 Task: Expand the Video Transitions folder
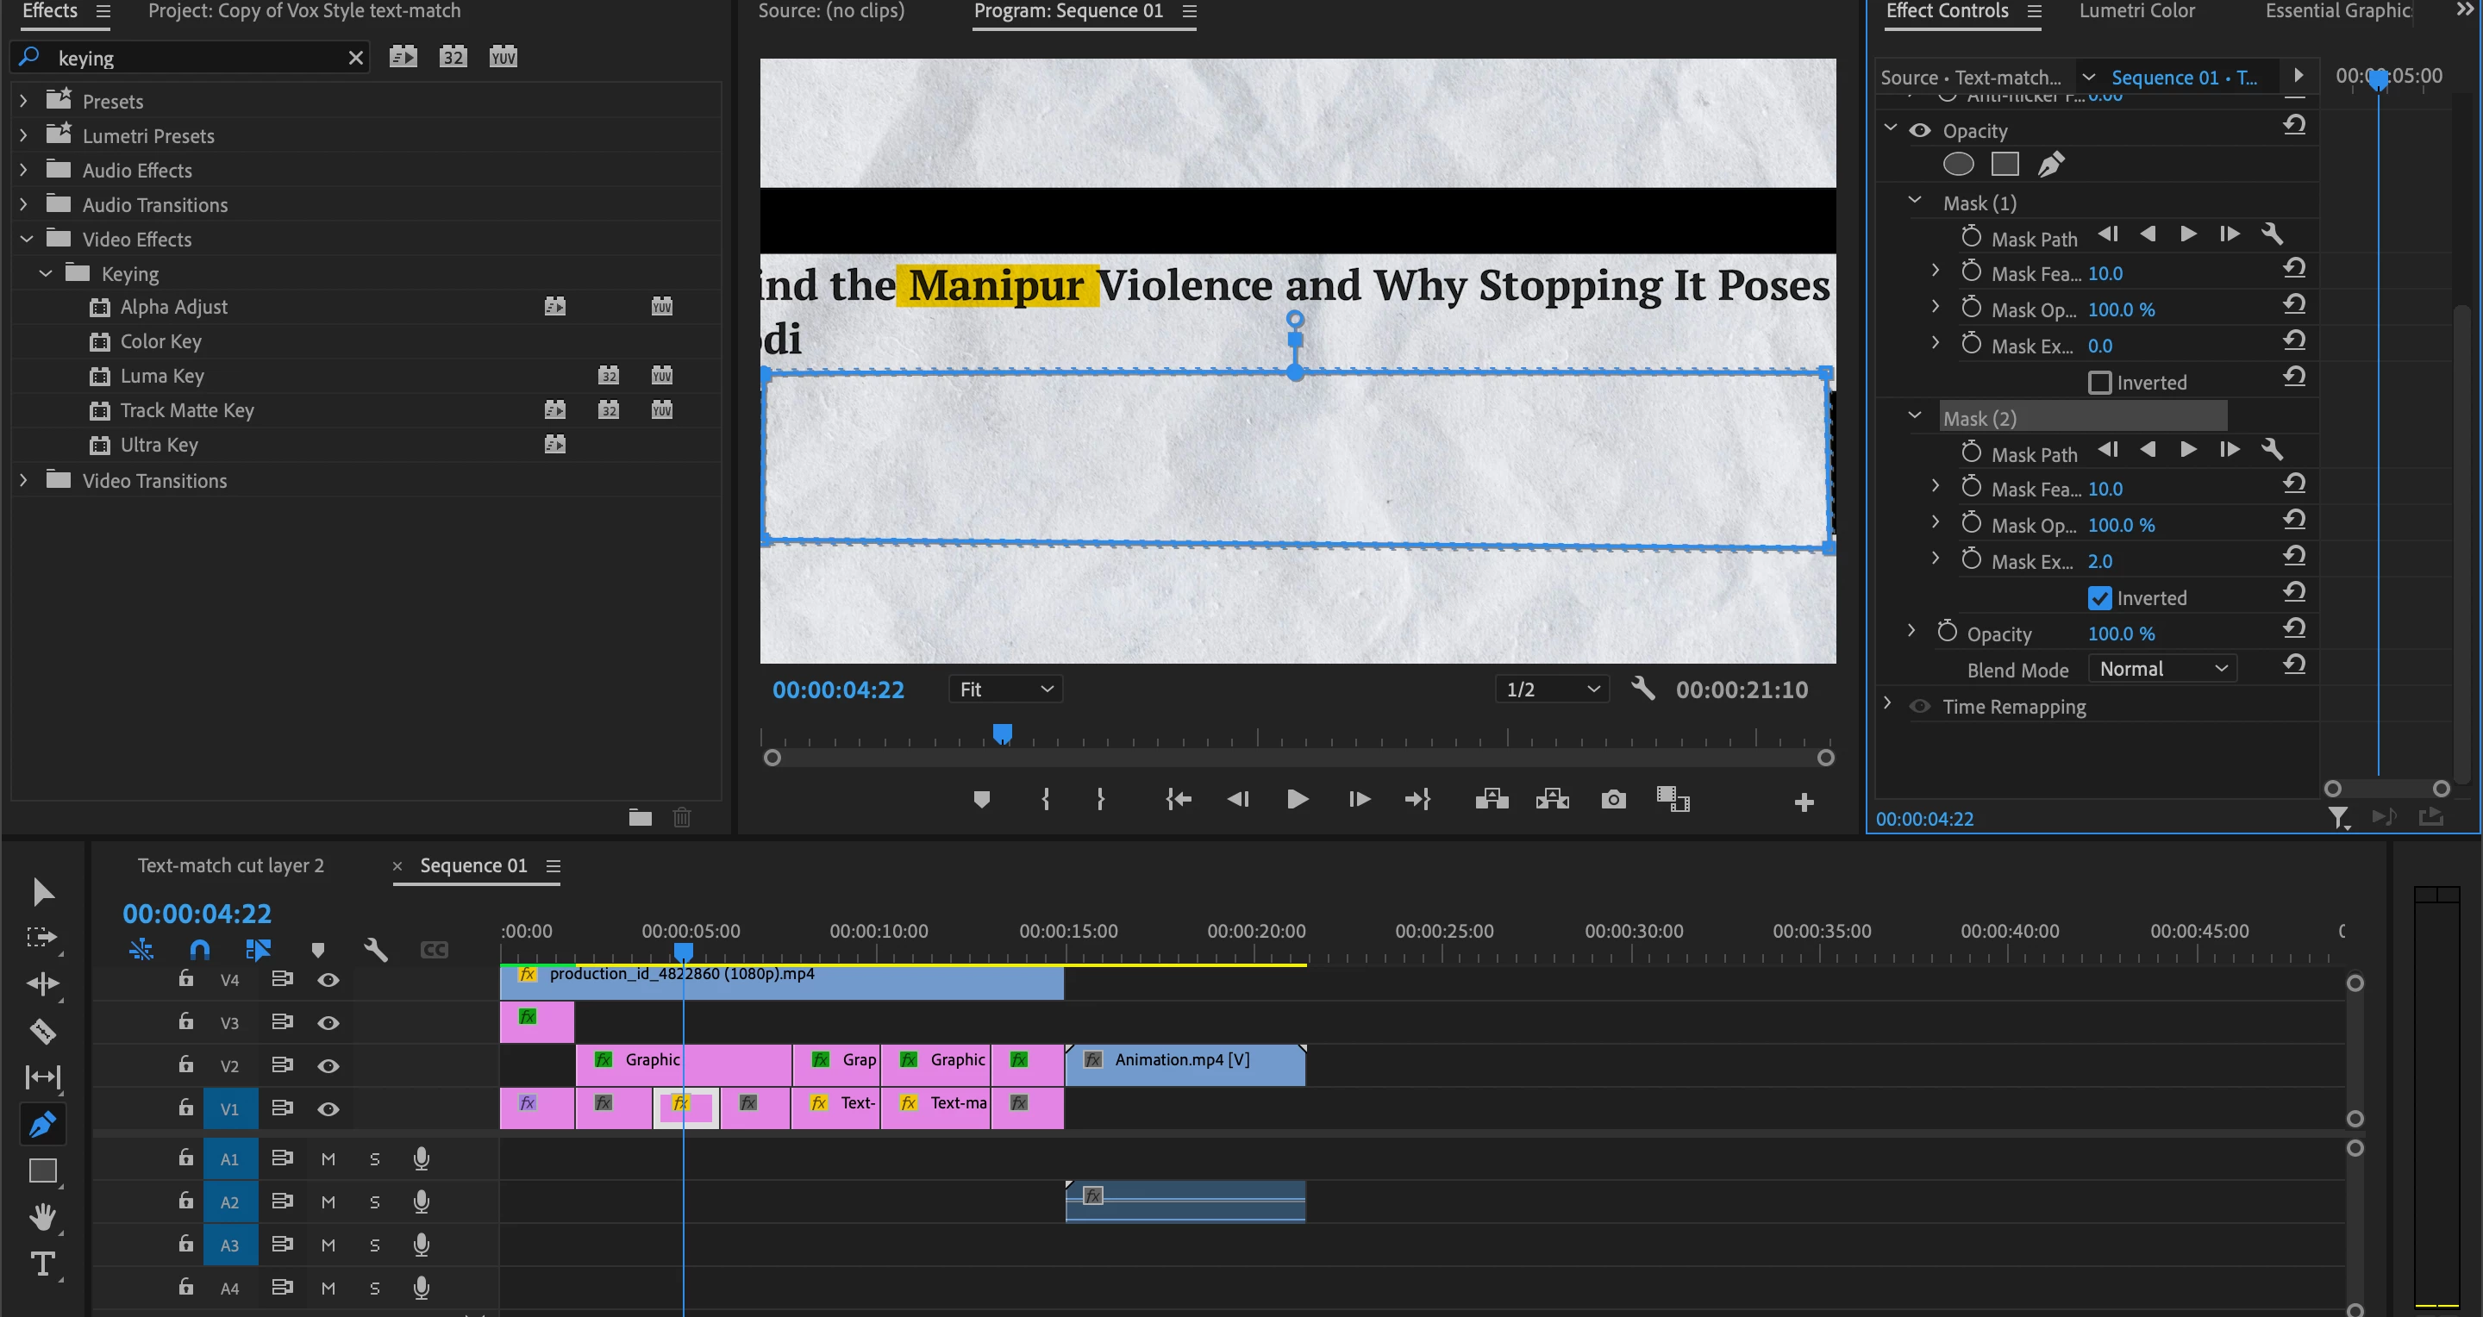(x=24, y=480)
